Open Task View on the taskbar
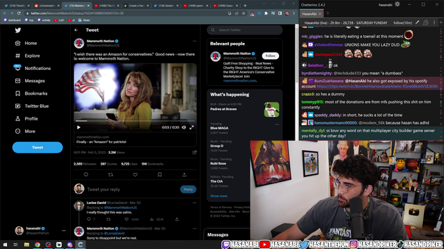444x249 pixels. pyautogui.click(x=15, y=244)
